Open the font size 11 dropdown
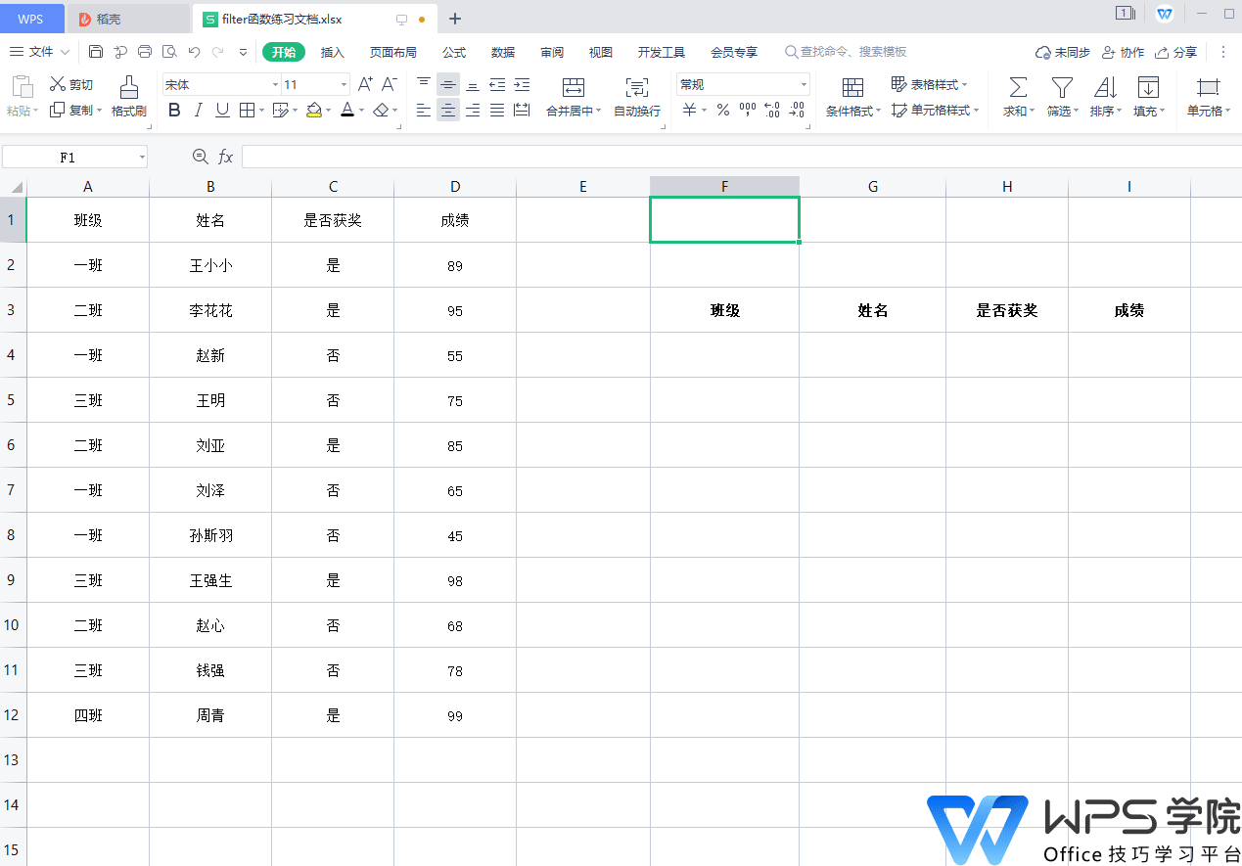 coord(344,85)
